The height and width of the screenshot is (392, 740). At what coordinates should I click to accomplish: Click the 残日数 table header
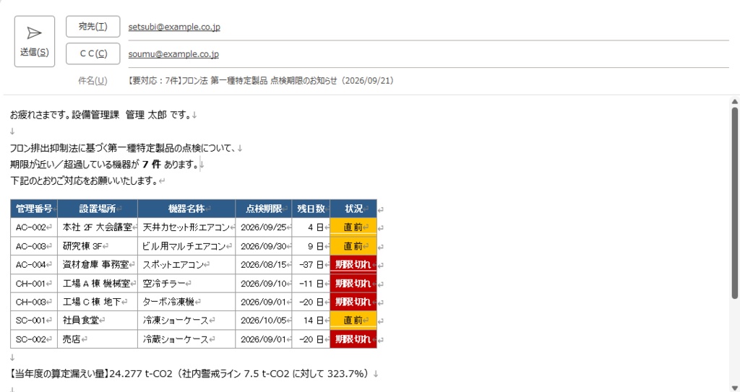pos(311,209)
